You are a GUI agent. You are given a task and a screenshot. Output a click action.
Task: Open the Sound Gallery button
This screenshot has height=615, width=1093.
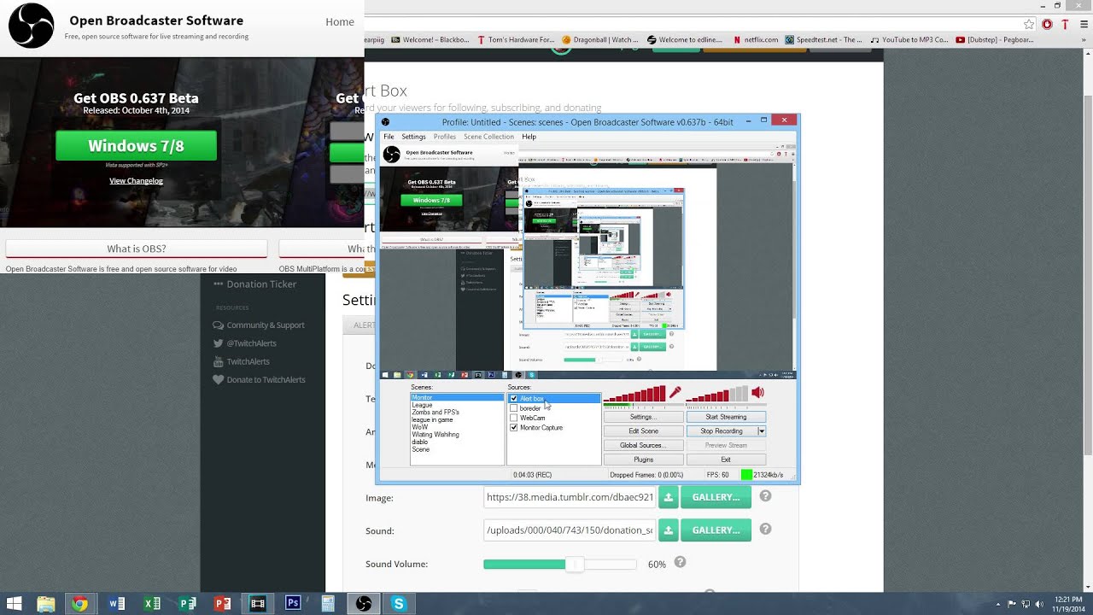coord(716,530)
